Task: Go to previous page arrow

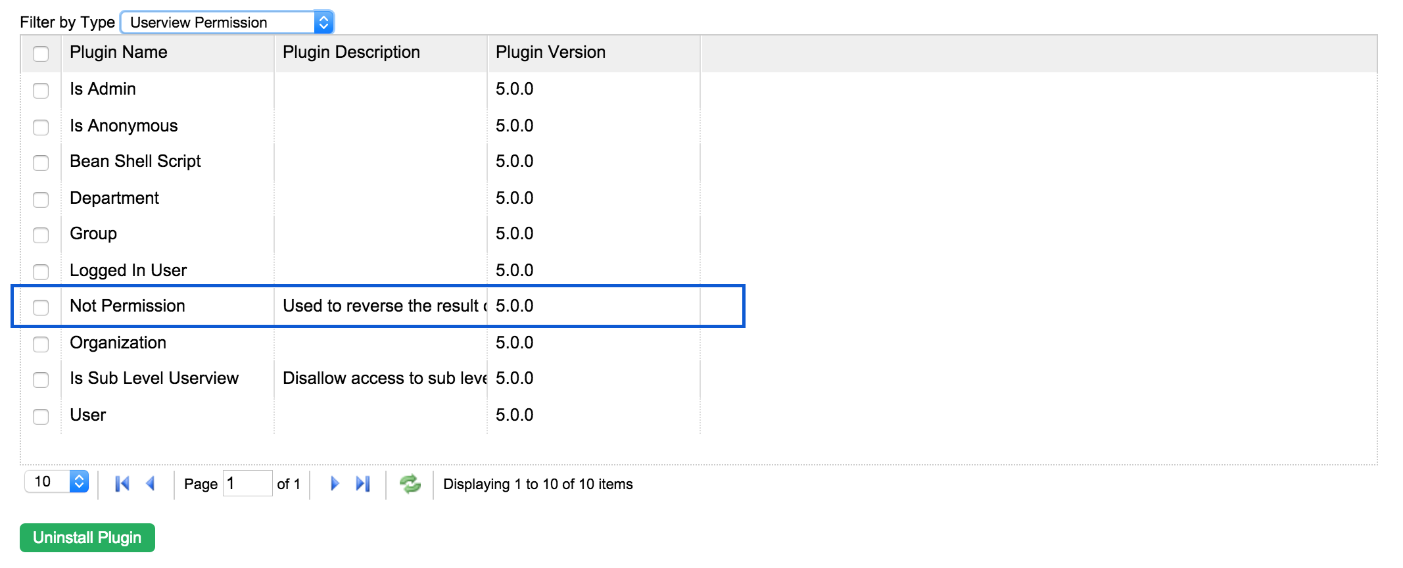Action: coord(151,484)
